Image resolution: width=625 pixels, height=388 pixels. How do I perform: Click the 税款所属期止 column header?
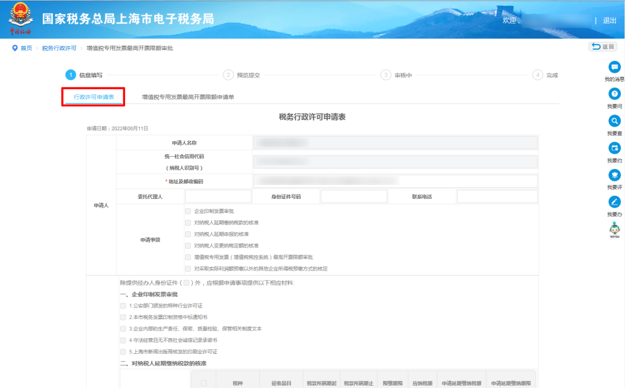click(x=359, y=383)
